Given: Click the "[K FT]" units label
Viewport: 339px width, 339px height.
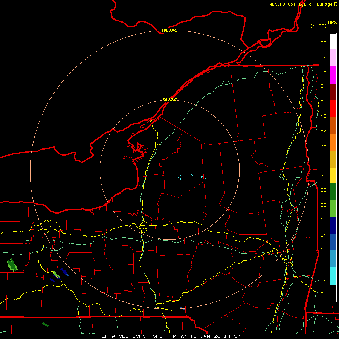Looking at the screenshot, I should (x=318, y=26).
